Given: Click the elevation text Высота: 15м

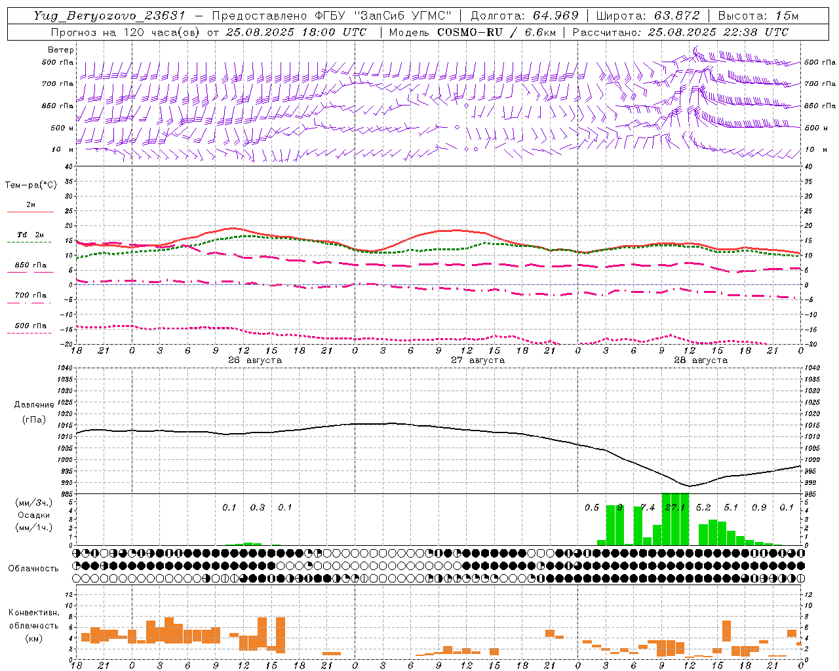Looking at the screenshot, I should coord(758,16).
